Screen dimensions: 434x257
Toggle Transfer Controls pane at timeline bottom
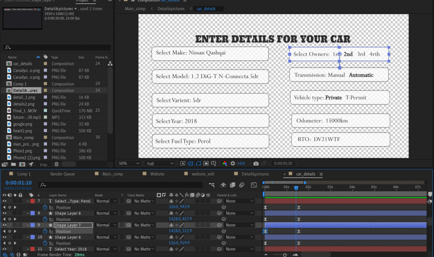tap(12, 255)
